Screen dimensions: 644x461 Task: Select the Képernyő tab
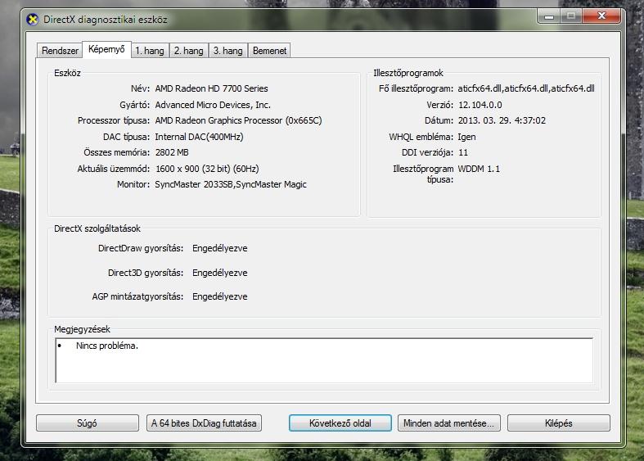pyautogui.click(x=106, y=49)
